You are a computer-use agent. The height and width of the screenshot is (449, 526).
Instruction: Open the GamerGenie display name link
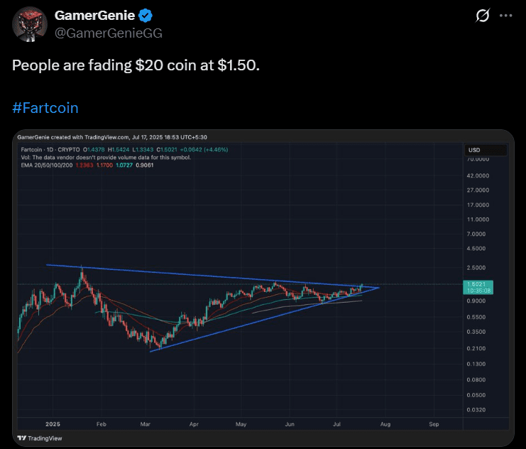pos(94,16)
